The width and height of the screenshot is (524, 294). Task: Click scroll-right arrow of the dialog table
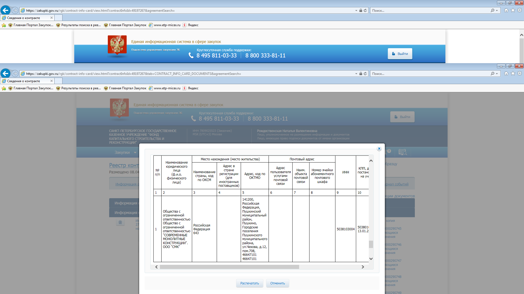pos(363,267)
